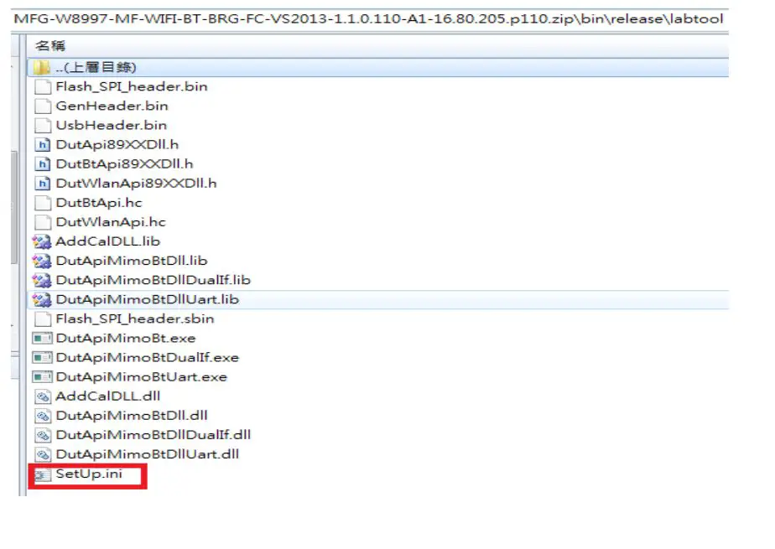
Task: Click the DutApiMimoBtDualIf.exe executable icon
Action: click(x=43, y=357)
